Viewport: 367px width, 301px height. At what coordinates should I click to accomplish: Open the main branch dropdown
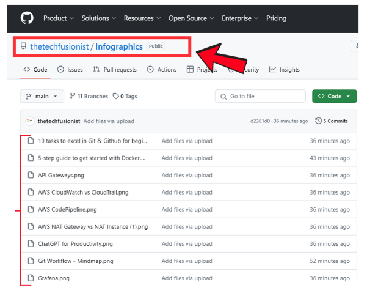pos(42,96)
